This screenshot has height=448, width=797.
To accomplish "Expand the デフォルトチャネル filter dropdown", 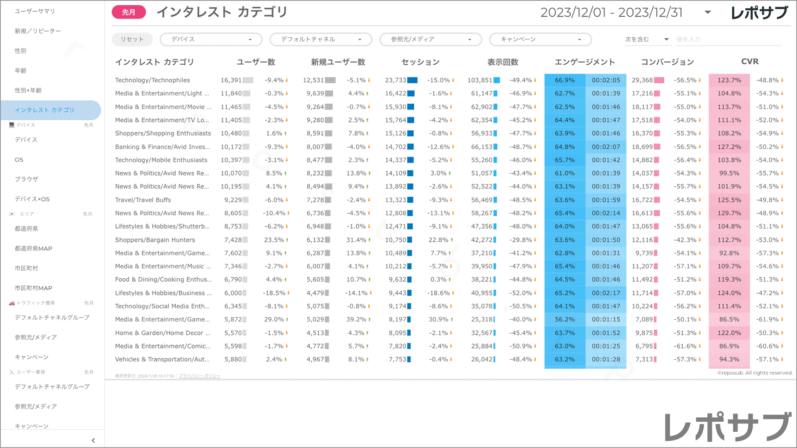I will [320, 39].
